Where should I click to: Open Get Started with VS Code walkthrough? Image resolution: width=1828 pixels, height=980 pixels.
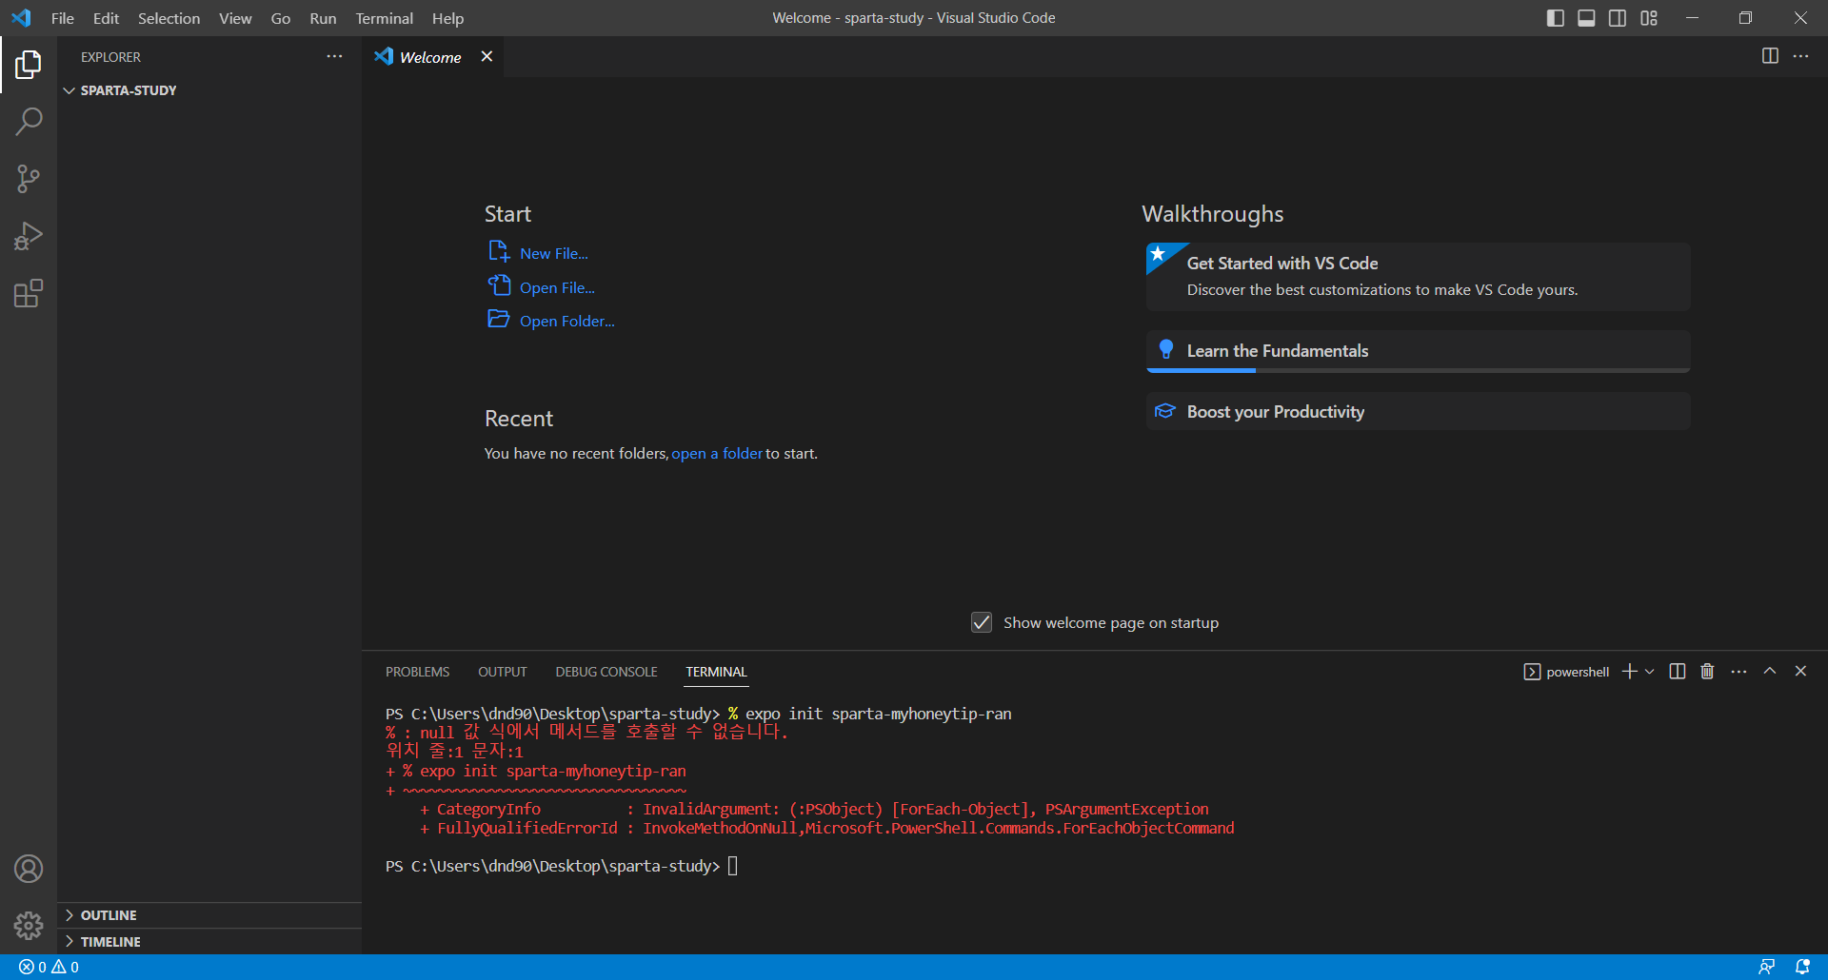coord(1419,276)
